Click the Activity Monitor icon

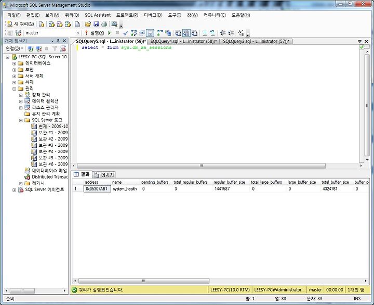(x=114, y=24)
